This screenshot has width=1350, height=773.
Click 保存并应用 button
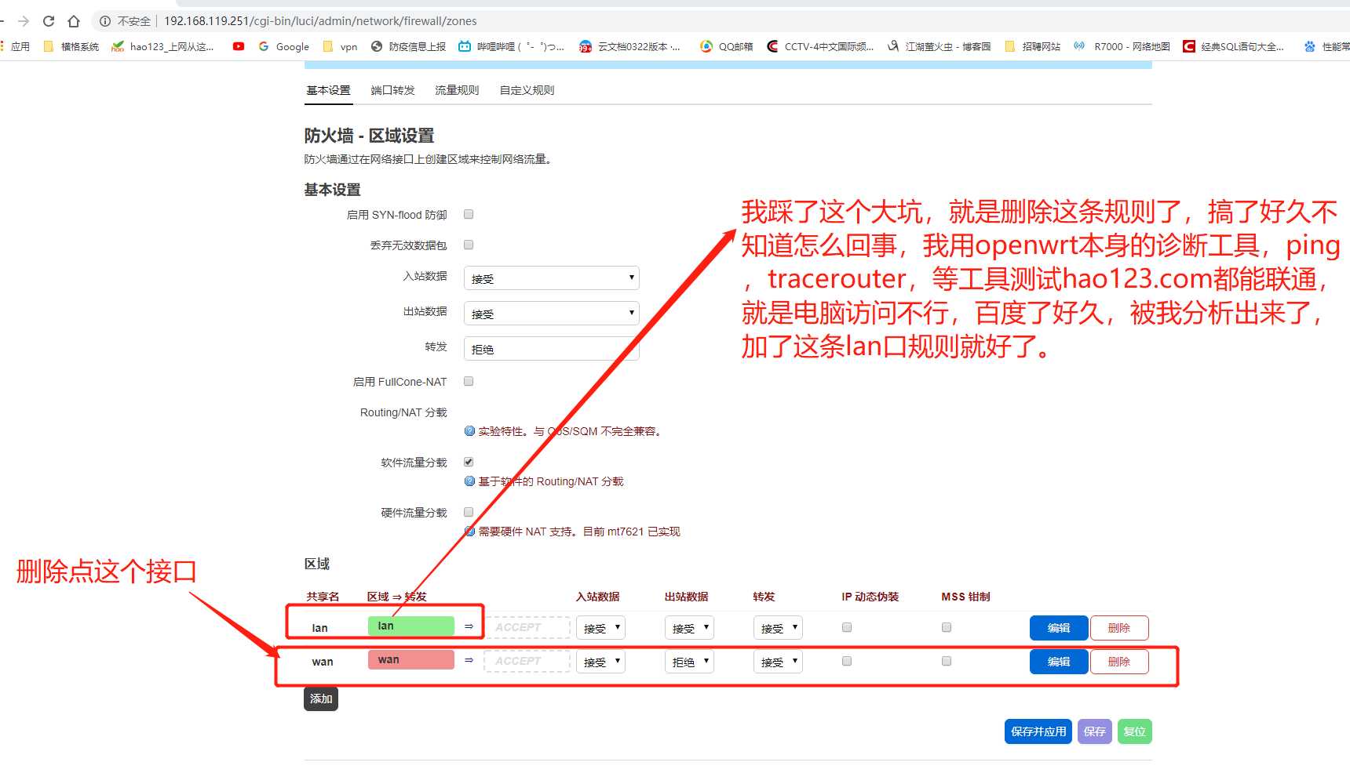1038,731
